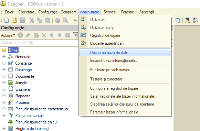
Task: Select Descarcă baza de date menu entry
Action: [125, 52]
